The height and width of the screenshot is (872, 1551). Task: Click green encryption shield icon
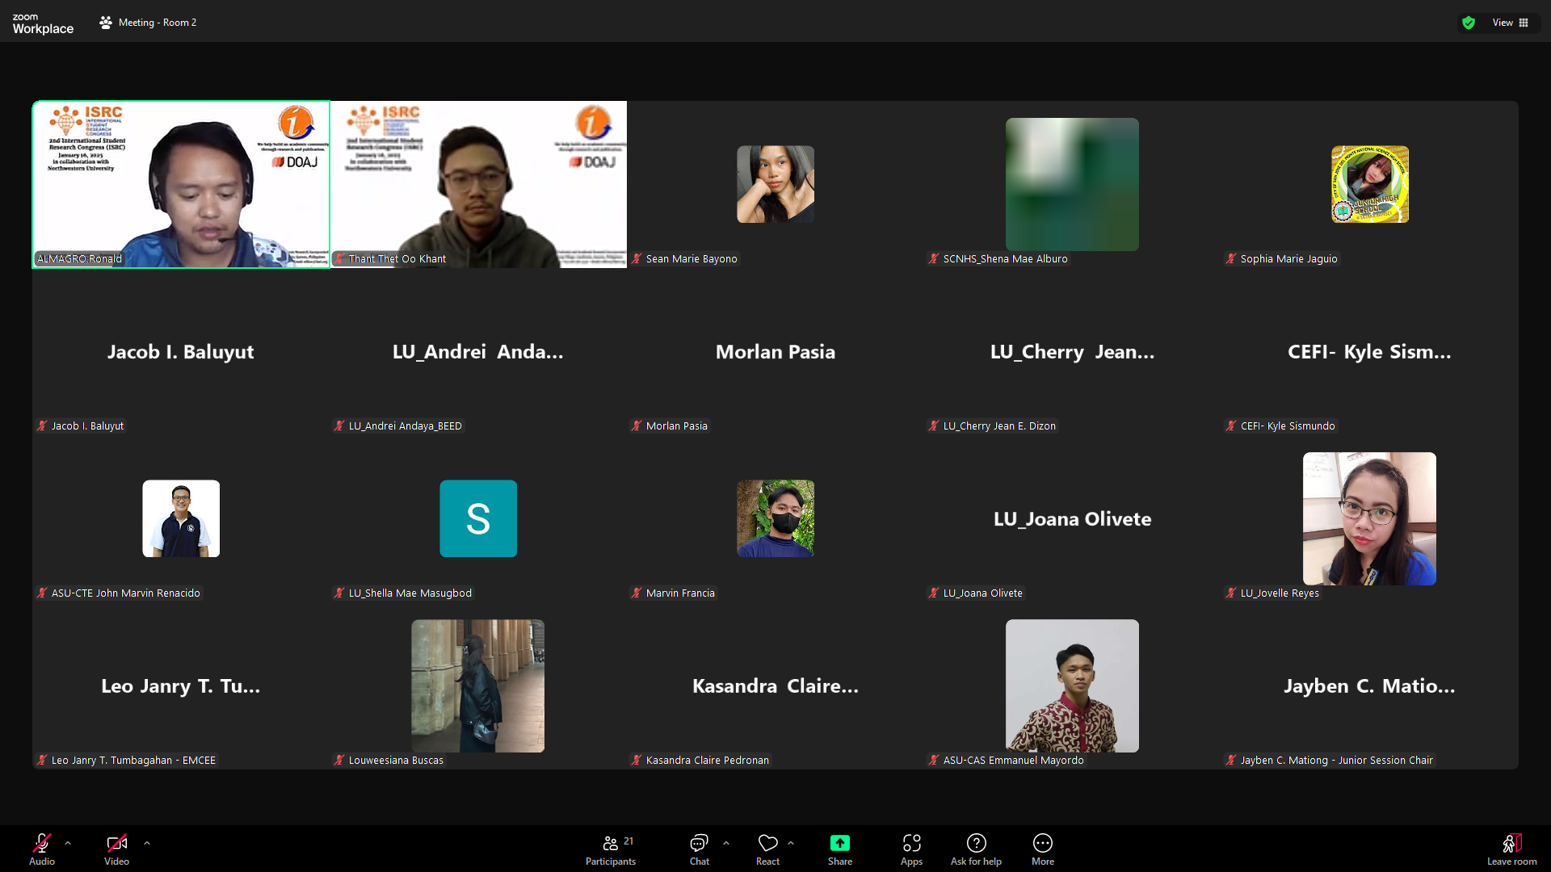pos(1469,23)
